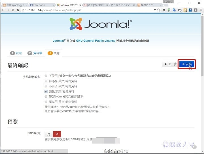Open GNU General Public License link
The height and width of the screenshot is (154, 204).
coord(96,41)
